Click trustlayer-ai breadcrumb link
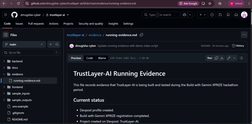This screenshot has height=124, width=252. 76,35
